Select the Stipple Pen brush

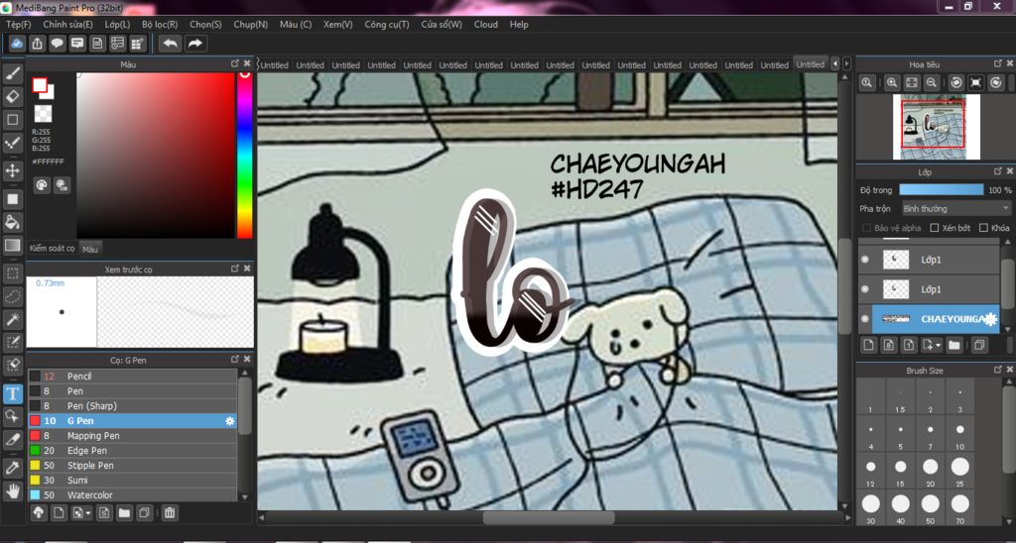[x=133, y=466]
